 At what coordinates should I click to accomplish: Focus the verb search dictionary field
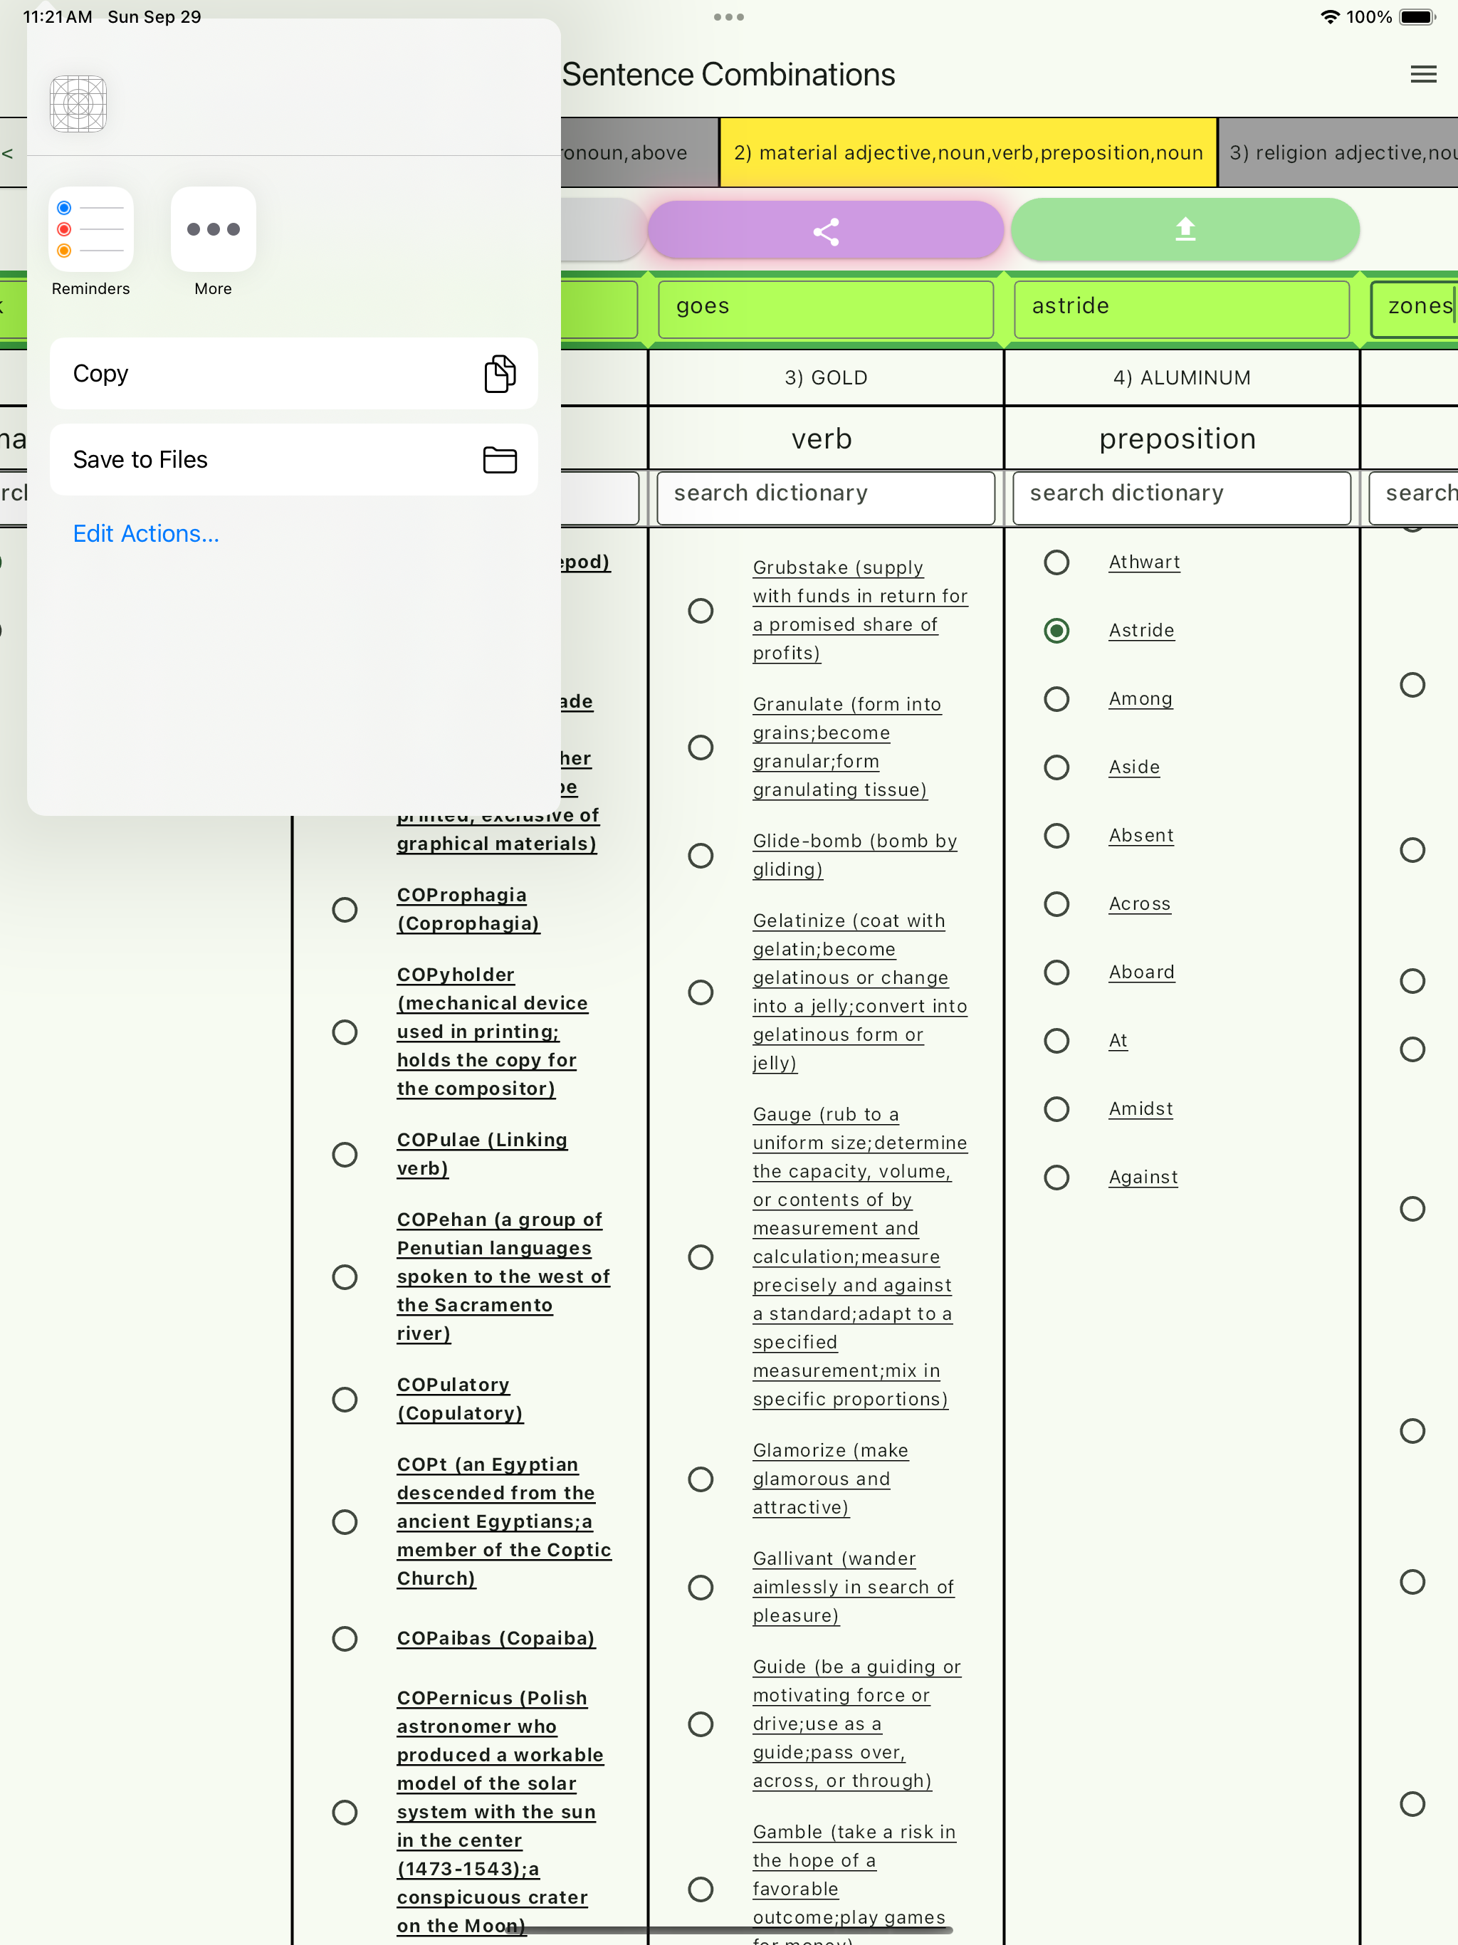[x=826, y=497]
